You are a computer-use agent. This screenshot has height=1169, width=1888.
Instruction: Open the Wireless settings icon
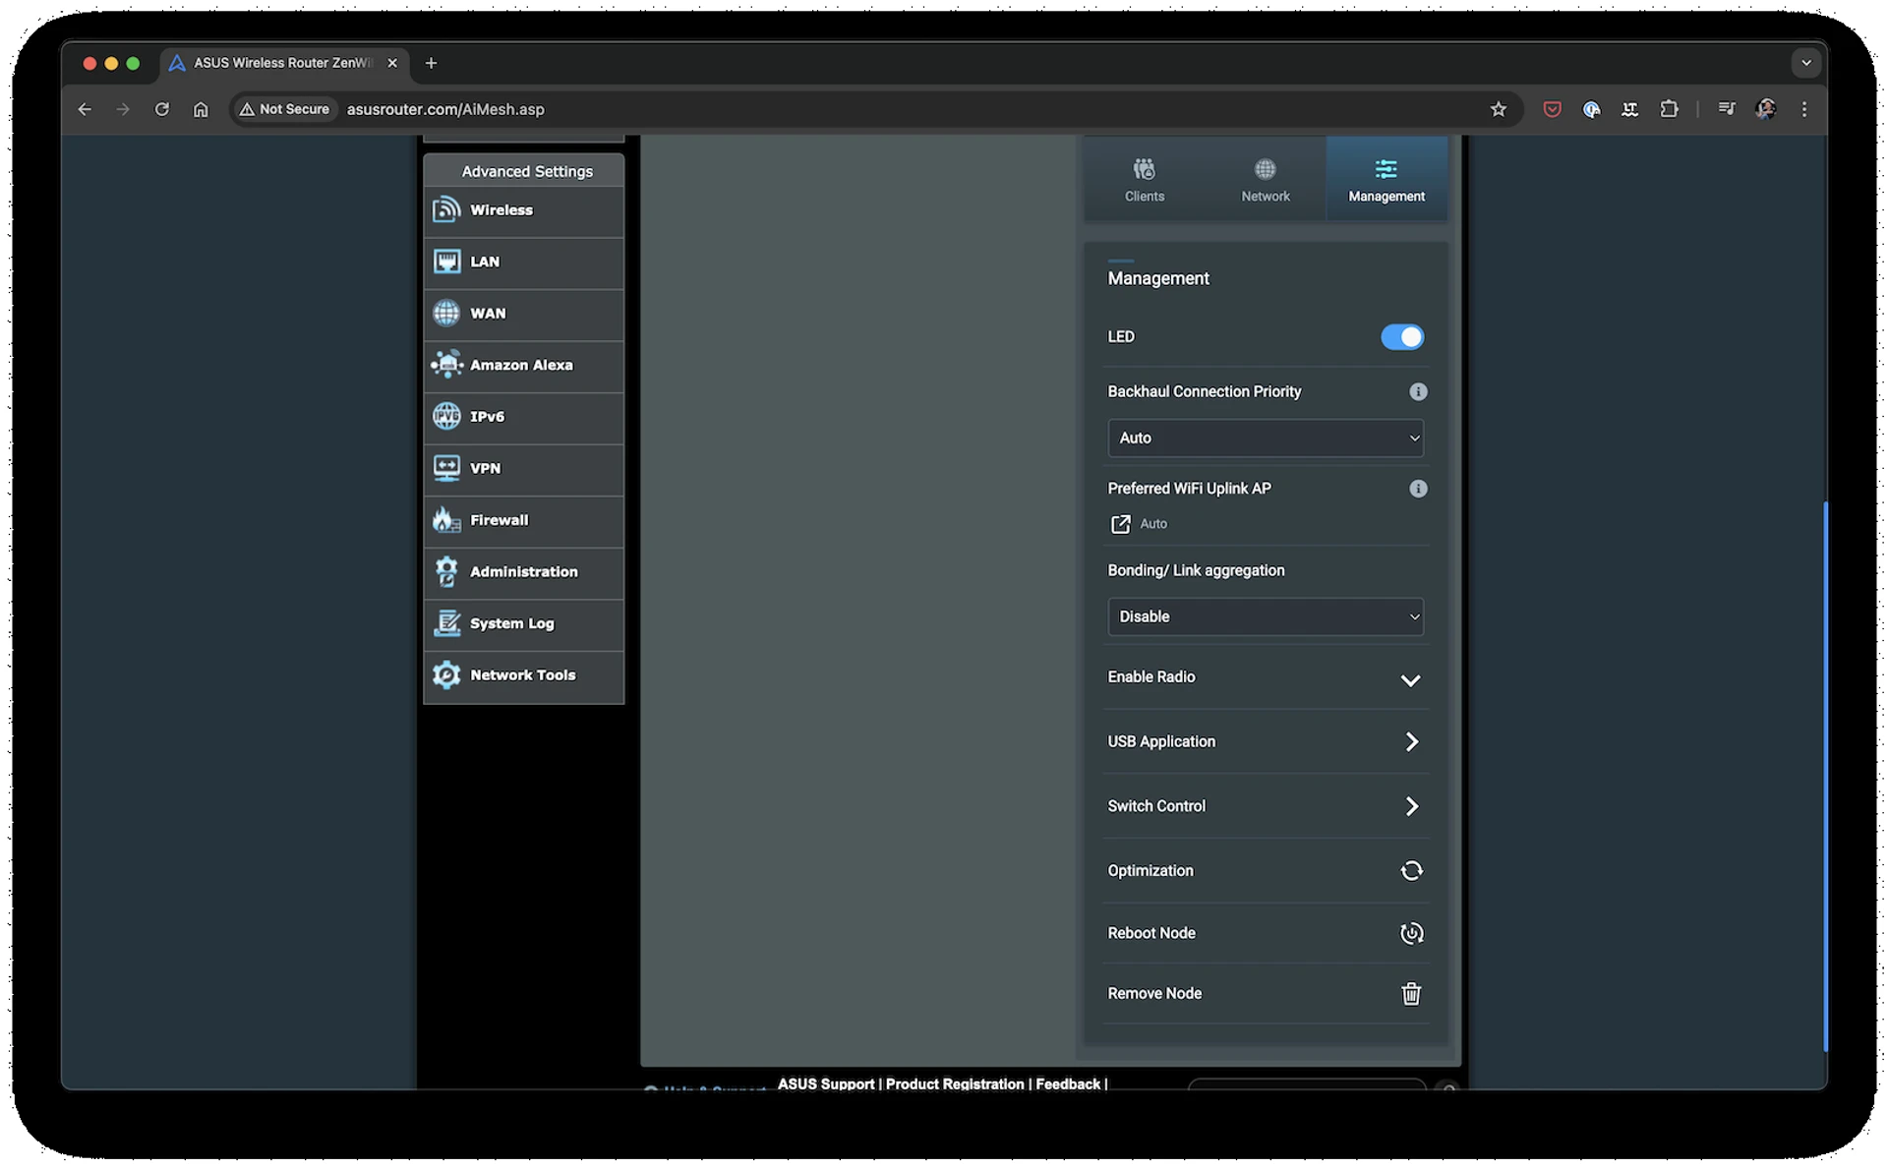point(446,209)
